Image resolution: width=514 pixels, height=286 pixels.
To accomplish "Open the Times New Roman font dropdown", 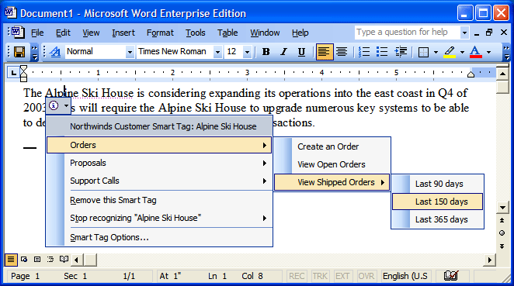I will coord(217,52).
